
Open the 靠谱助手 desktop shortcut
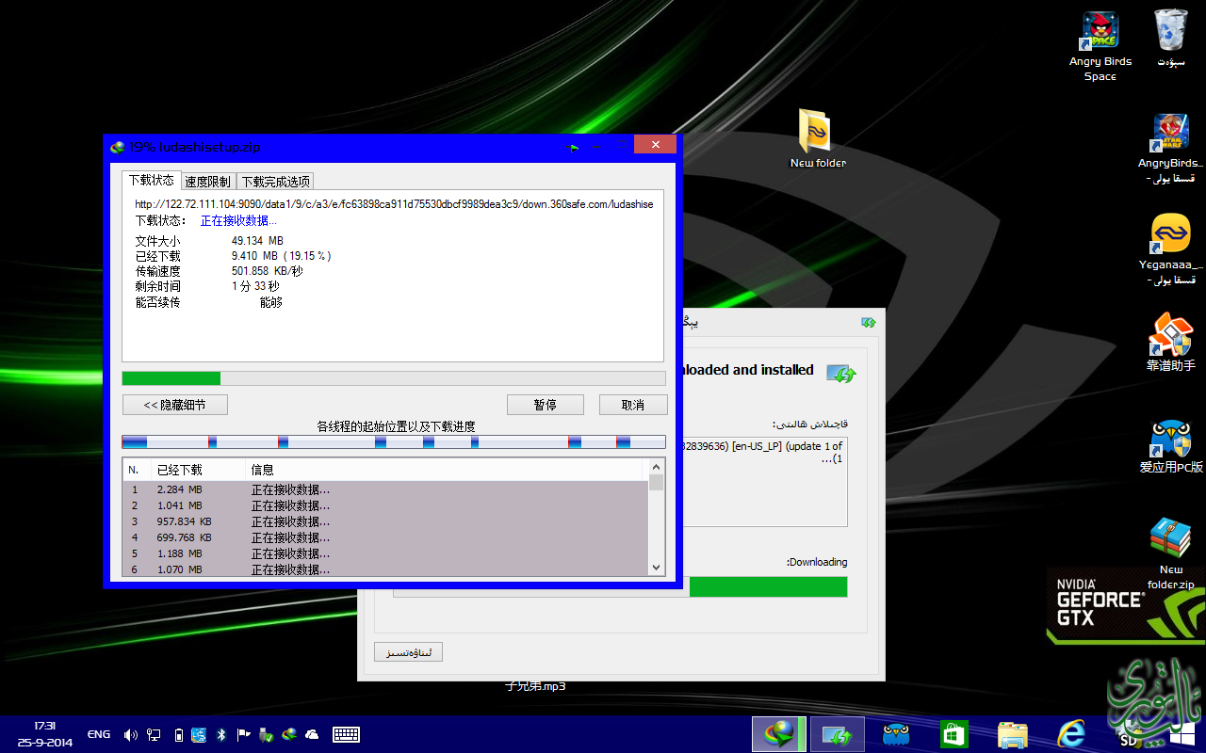click(1170, 343)
